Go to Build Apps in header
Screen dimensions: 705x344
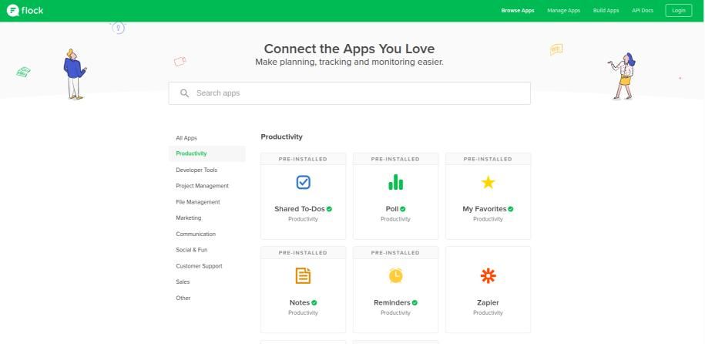pyautogui.click(x=606, y=11)
